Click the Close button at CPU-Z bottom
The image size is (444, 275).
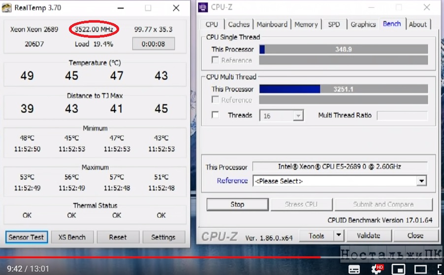(x=415, y=235)
